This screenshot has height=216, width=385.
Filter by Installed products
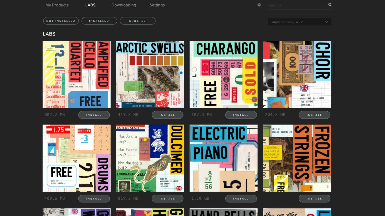[x=99, y=21]
